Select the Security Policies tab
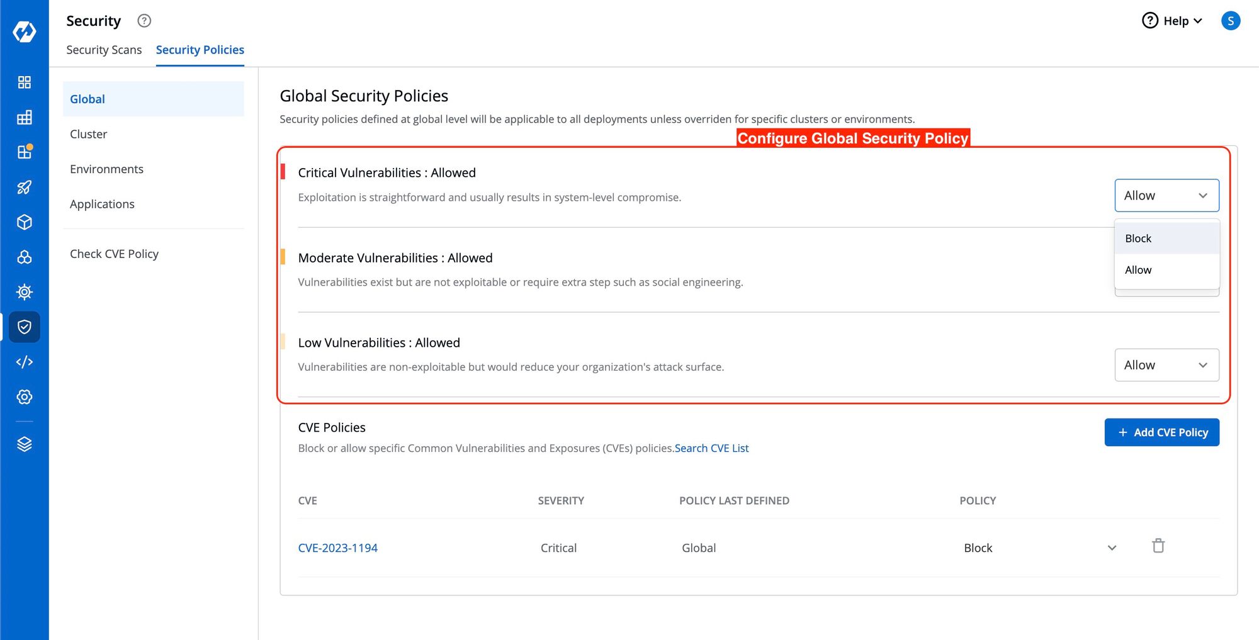Image resolution: width=1259 pixels, height=640 pixels. (200, 50)
